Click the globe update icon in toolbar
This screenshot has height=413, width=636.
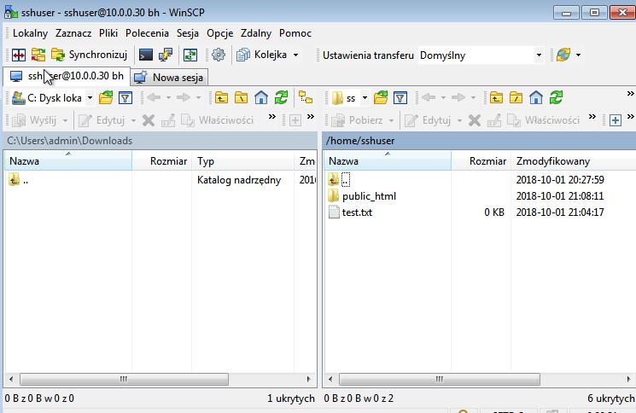click(563, 55)
